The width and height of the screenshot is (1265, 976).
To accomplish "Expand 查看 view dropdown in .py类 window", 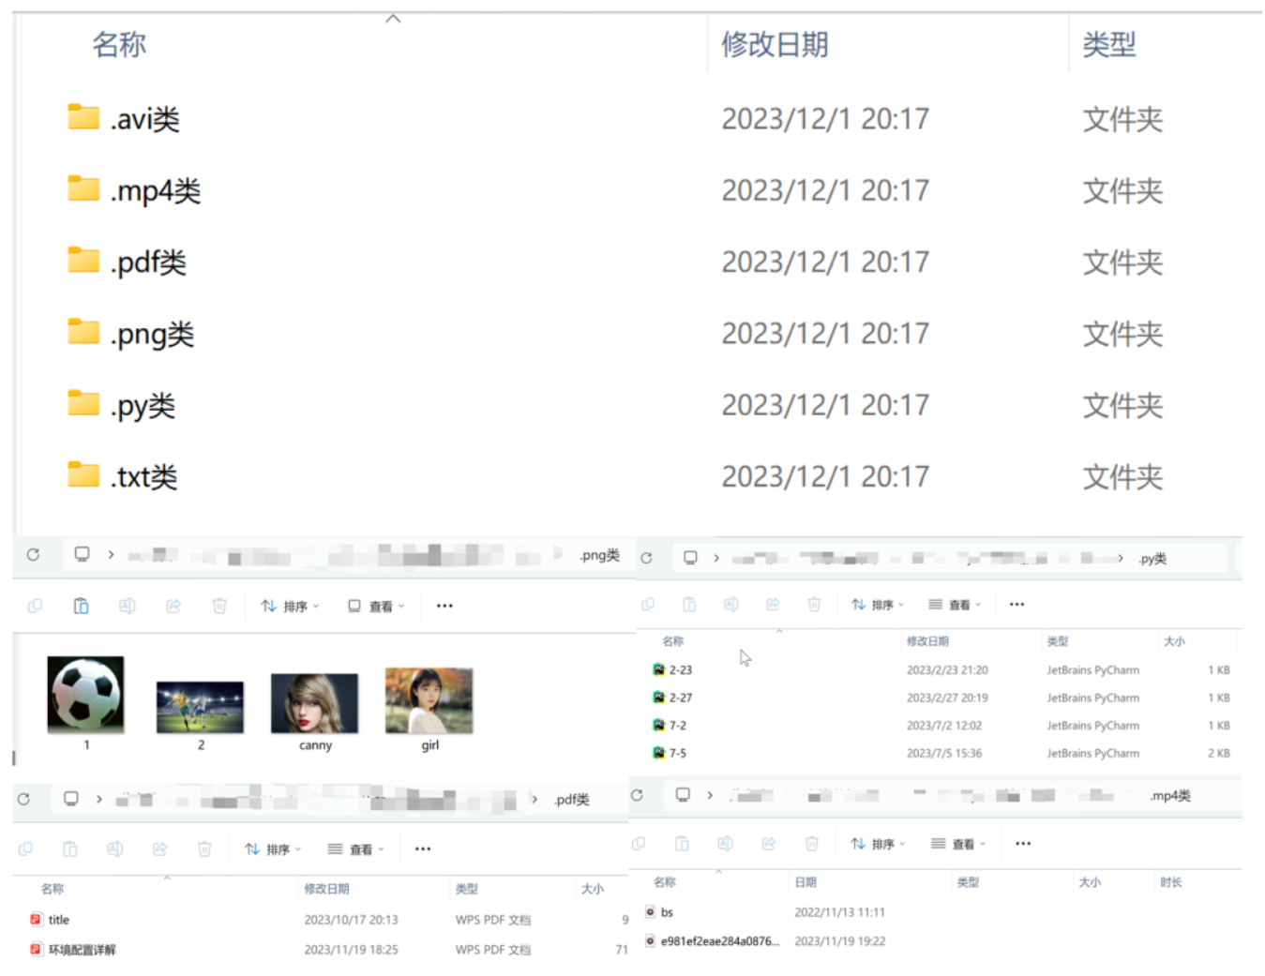I will [x=955, y=605].
